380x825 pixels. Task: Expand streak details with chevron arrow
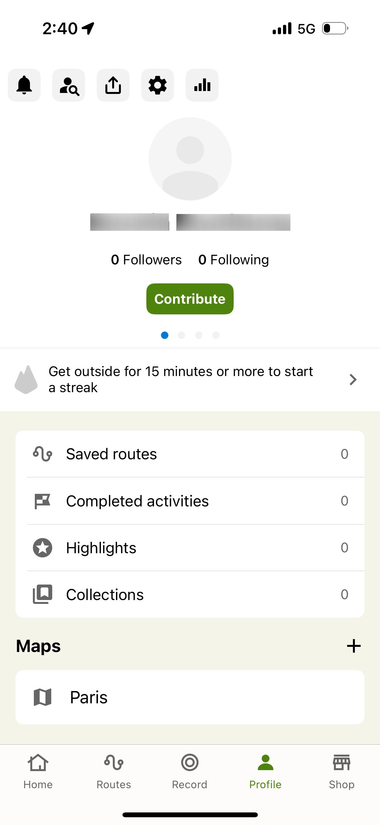[353, 380]
